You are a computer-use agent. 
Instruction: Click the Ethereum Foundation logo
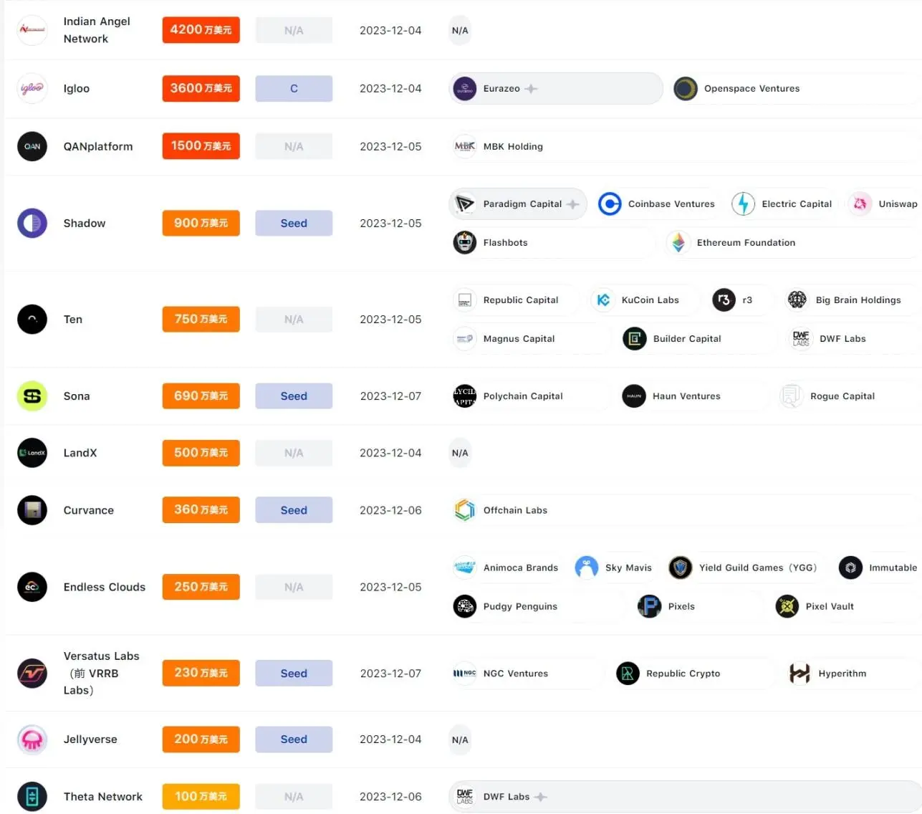(678, 243)
